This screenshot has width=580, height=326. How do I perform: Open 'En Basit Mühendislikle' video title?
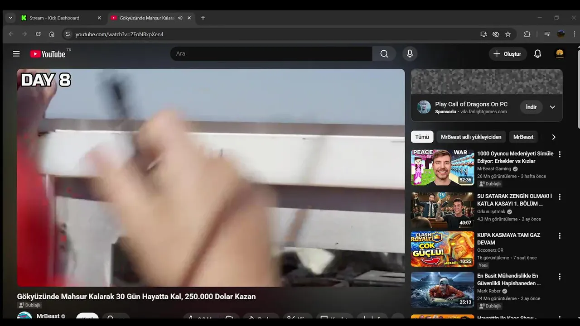509,280
